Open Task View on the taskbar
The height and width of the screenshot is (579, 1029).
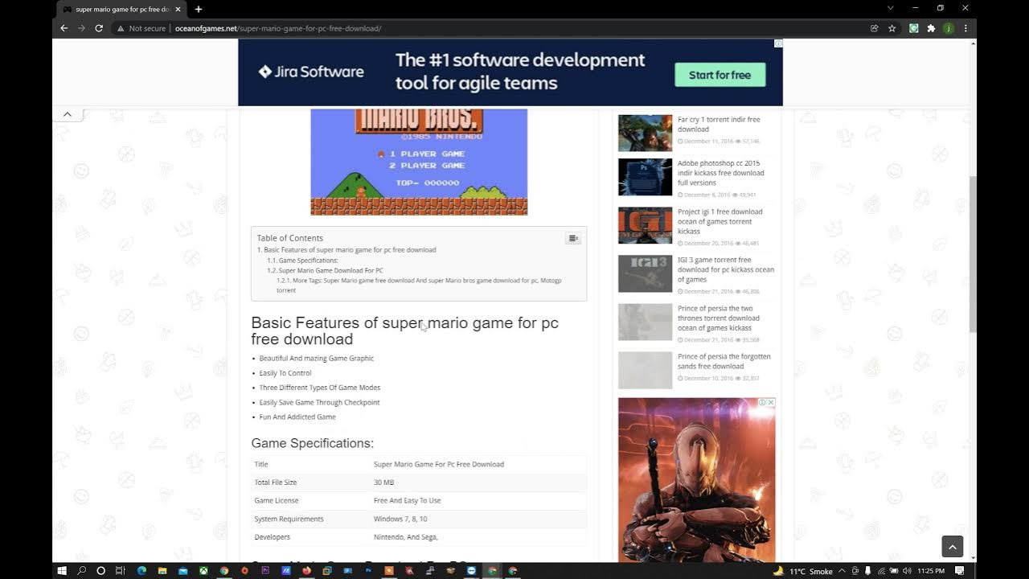[x=120, y=571]
